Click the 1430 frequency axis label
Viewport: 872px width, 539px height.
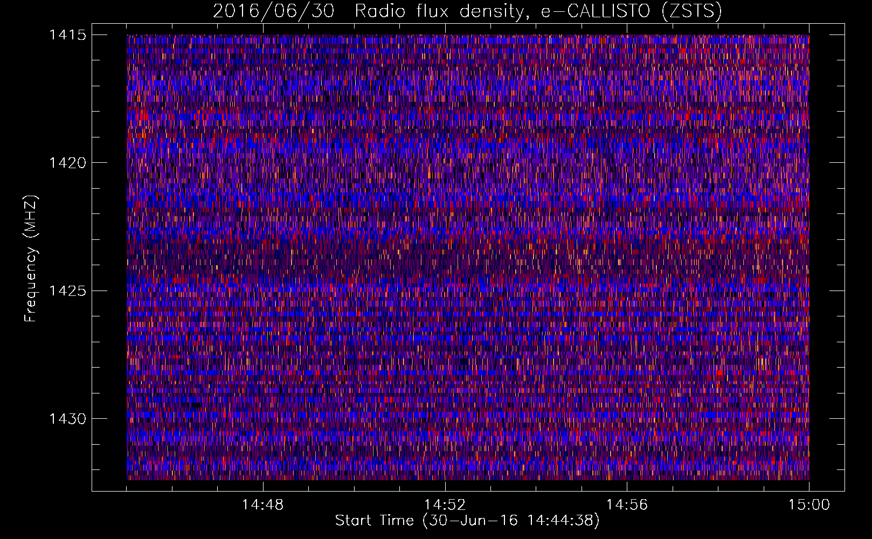(67, 419)
